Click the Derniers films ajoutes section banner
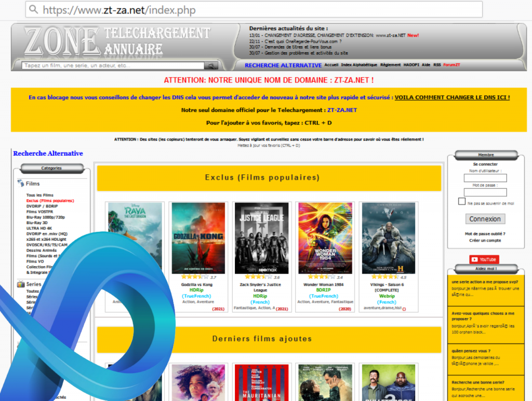532x401 pixels. click(x=269, y=339)
